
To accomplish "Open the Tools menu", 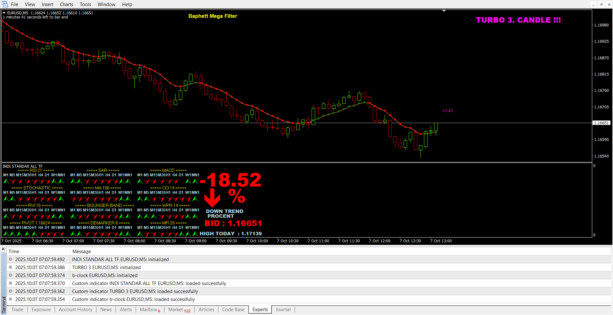I will [x=85, y=4].
